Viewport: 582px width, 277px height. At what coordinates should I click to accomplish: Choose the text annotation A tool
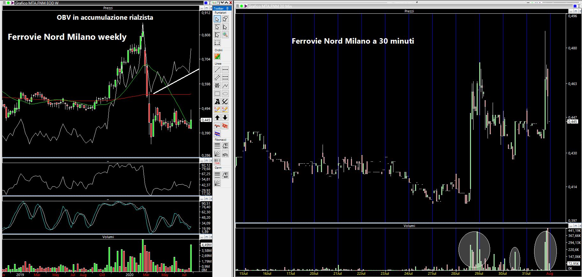[x=217, y=102]
